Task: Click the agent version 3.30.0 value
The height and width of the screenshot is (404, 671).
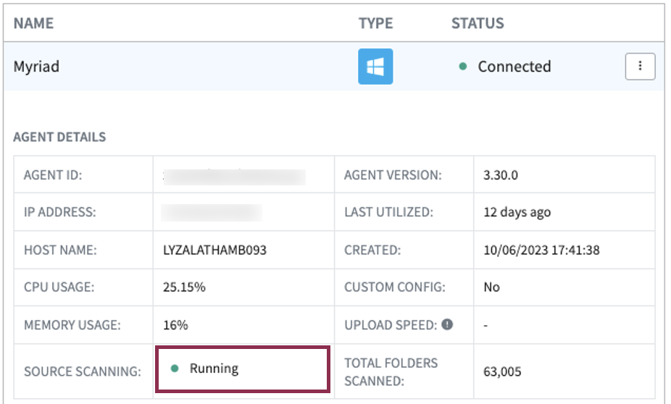Action: pyautogui.click(x=500, y=175)
